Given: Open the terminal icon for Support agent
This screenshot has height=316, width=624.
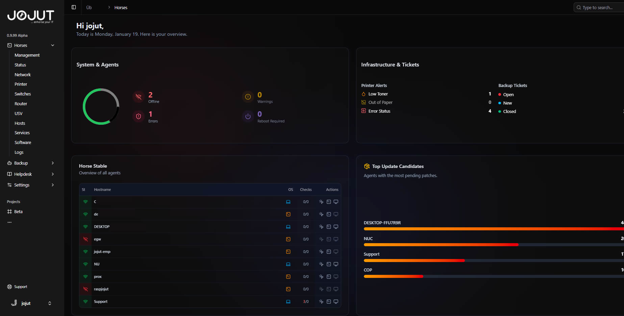Looking at the screenshot, I should coord(328,301).
